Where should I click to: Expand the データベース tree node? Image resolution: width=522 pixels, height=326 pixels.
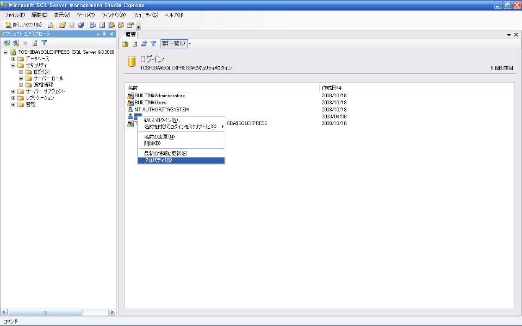(13, 59)
